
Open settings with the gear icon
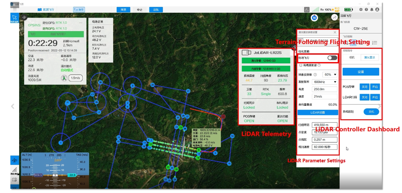361,10
